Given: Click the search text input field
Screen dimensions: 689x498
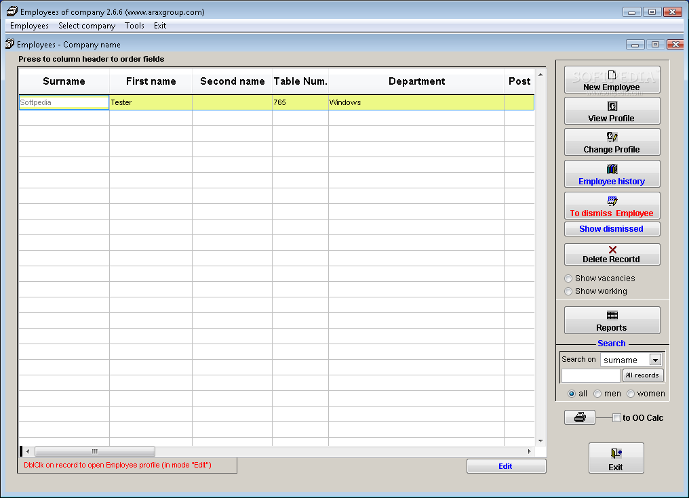Looking at the screenshot, I should coord(591,375).
